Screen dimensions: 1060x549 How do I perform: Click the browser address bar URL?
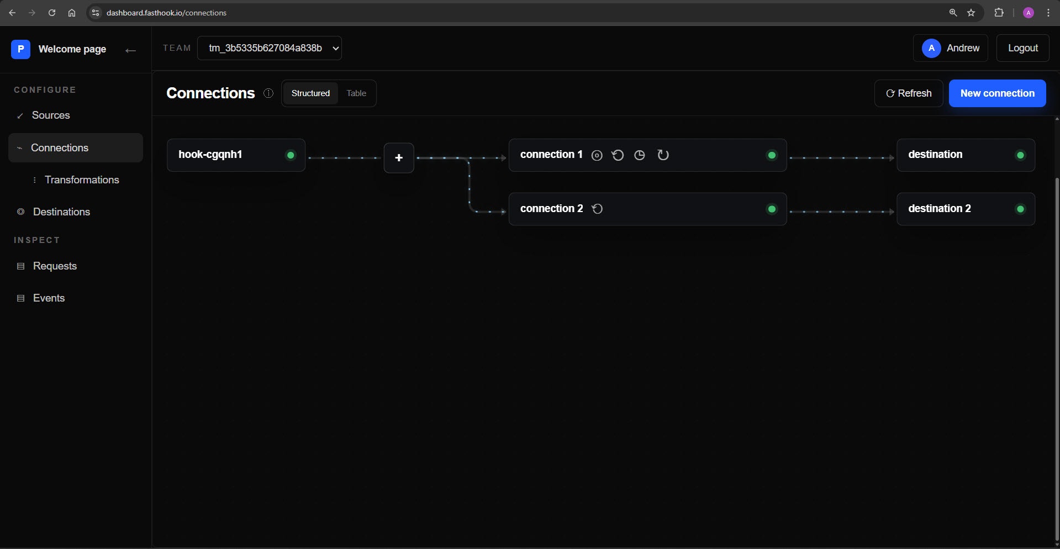point(166,13)
